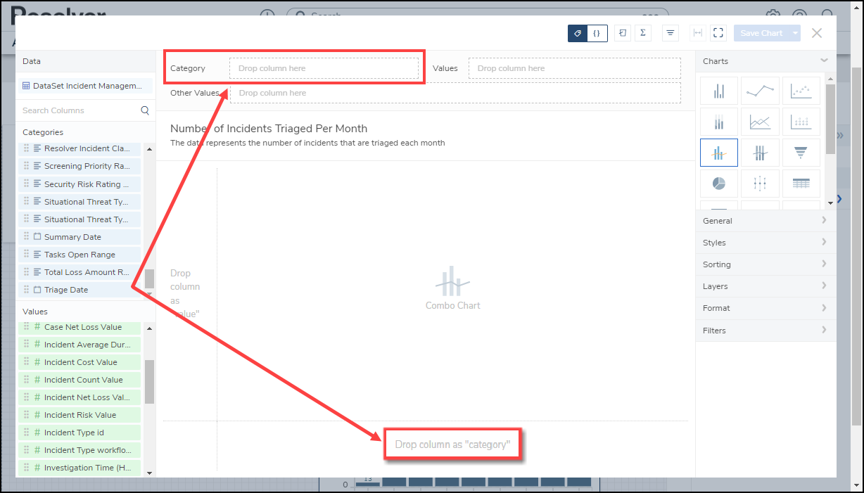Select the Tasks Open Range column
The height and width of the screenshot is (493, 864).
pyautogui.click(x=80, y=255)
